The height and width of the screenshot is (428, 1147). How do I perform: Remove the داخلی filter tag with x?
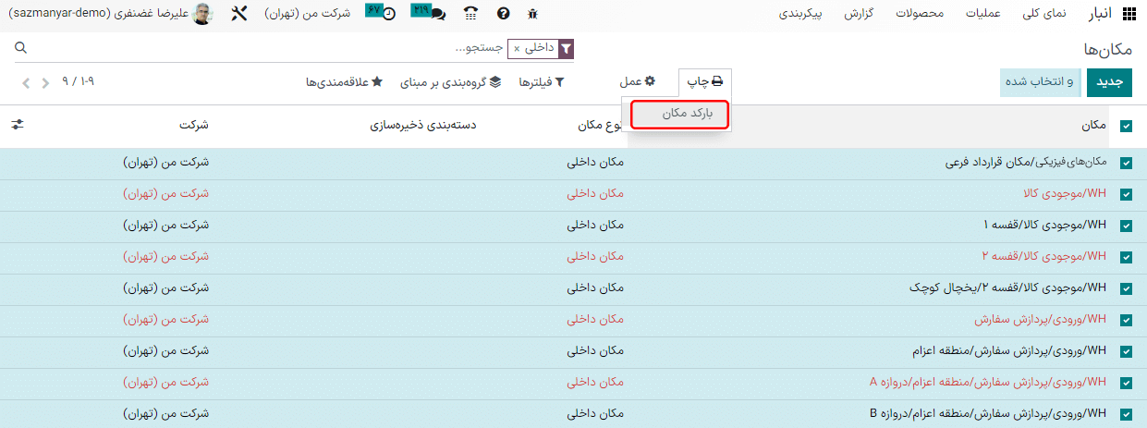click(x=517, y=47)
